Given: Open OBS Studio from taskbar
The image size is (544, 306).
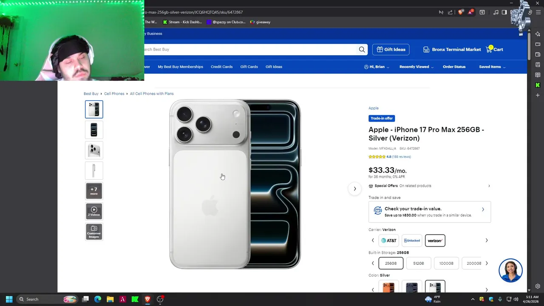Looking at the screenshot, I should 160,299.
